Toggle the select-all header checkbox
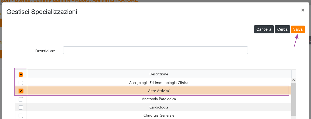This screenshot has height=119, width=311. [x=21, y=74]
